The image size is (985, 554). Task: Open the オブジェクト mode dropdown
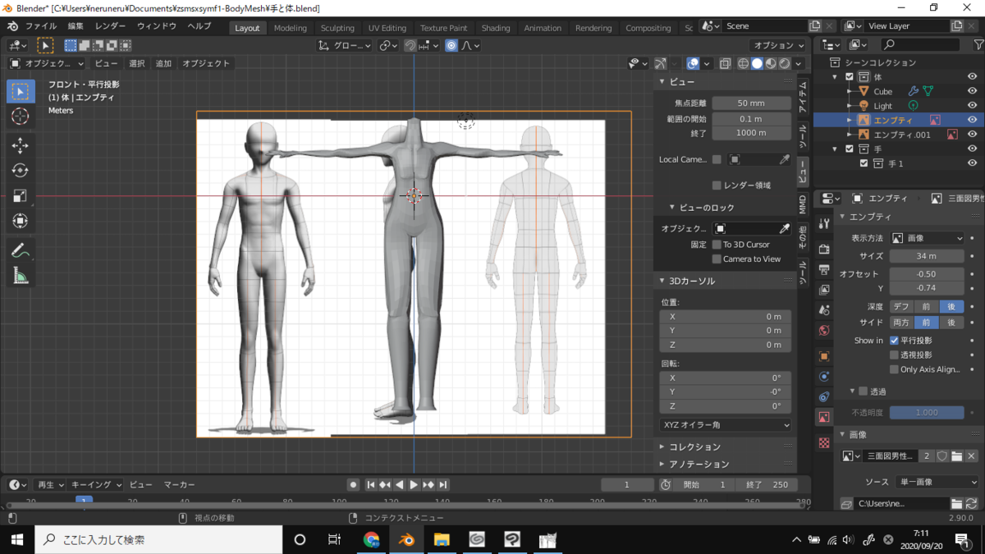pos(47,63)
